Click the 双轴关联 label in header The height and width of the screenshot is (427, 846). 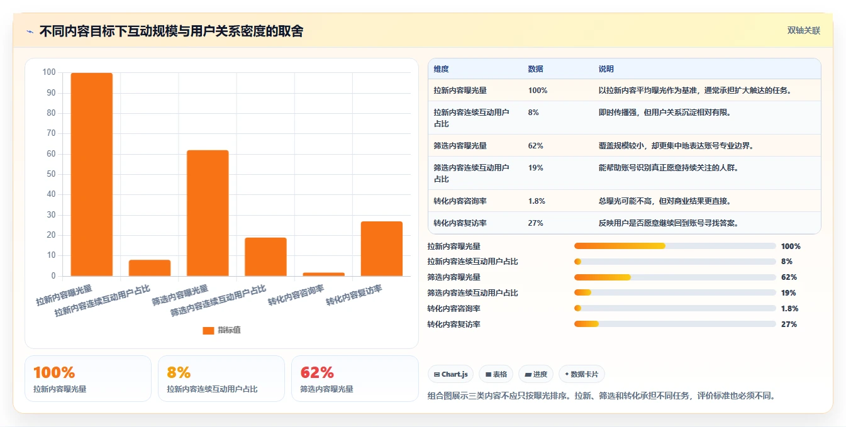pyautogui.click(x=804, y=31)
